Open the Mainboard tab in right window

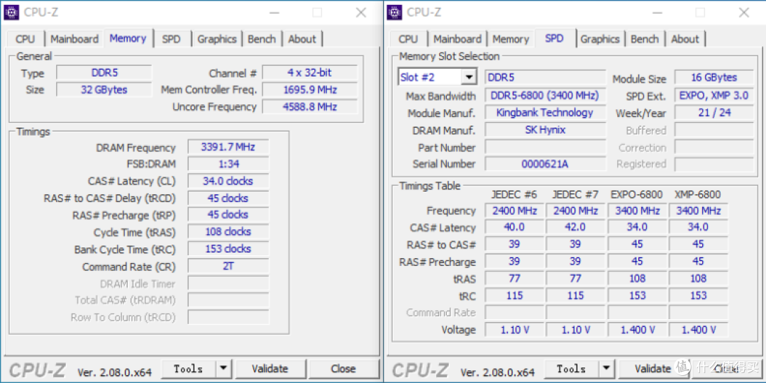457,39
